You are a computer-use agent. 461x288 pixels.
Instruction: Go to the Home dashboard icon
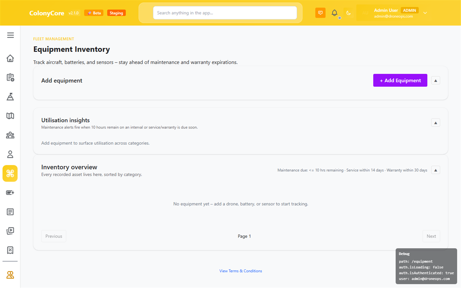click(x=10, y=58)
